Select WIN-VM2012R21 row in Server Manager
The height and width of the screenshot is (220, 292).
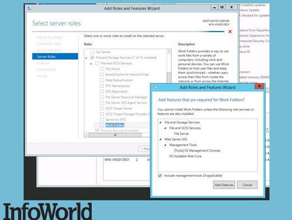[x=127, y=160]
